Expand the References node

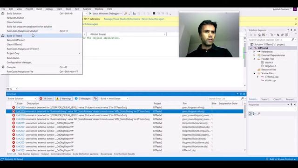pos(254,52)
